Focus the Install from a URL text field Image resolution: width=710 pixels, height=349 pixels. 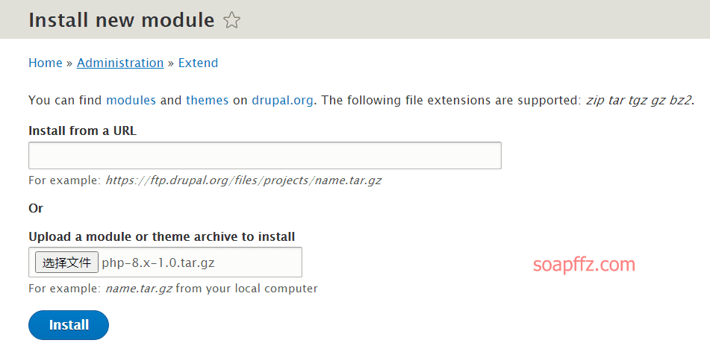tap(265, 156)
